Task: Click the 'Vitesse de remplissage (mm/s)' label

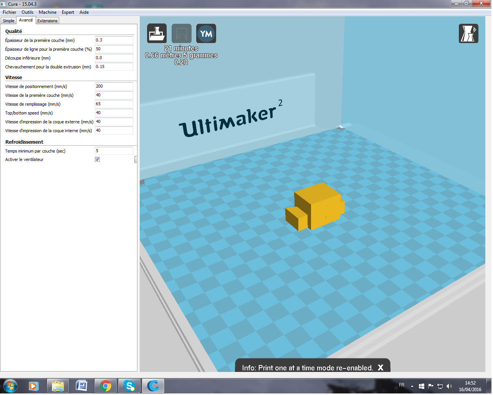Action: click(x=33, y=104)
